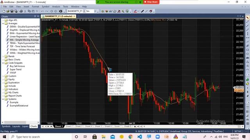This screenshot has height=140, width=250.
Task: Open the Analysis menu
Action: point(56,7)
